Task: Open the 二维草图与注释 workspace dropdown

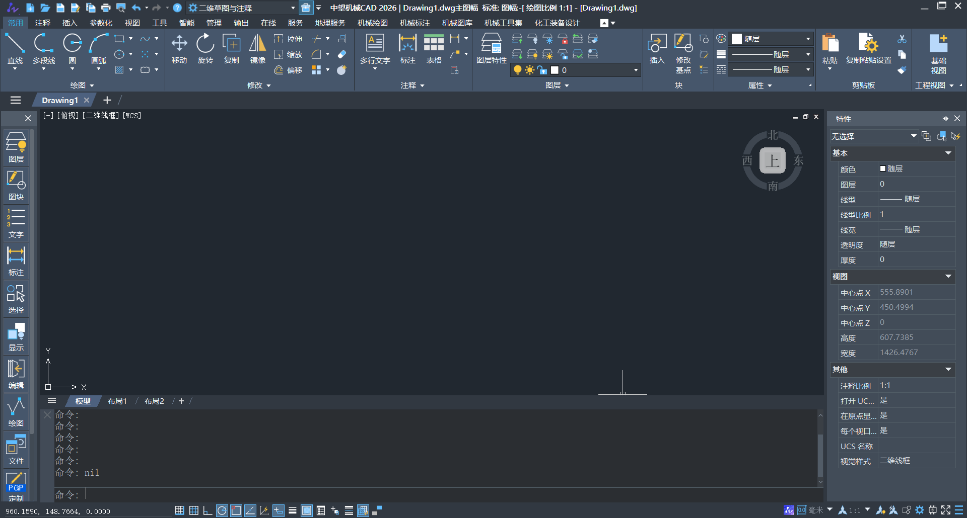Action: 242,8
